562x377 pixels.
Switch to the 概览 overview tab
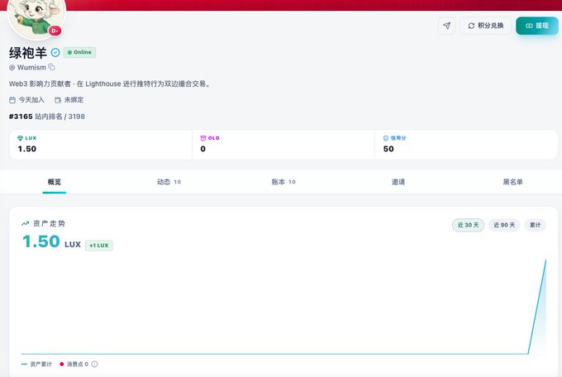pos(55,182)
